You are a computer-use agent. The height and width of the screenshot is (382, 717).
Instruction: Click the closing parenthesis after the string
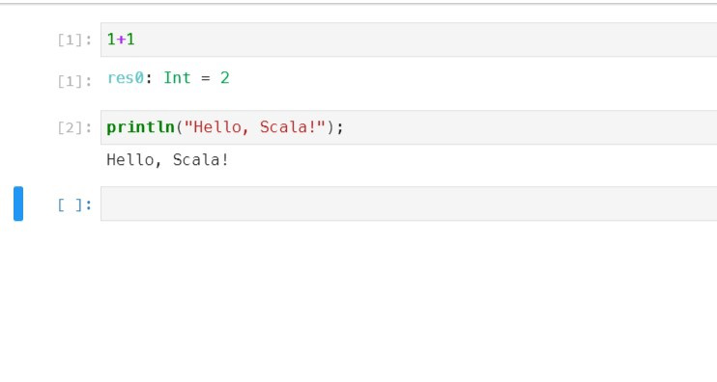(x=330, y=127)
